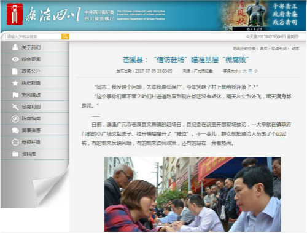Click the article photo of petition reception
307x233 pixels.
(192, 194)
